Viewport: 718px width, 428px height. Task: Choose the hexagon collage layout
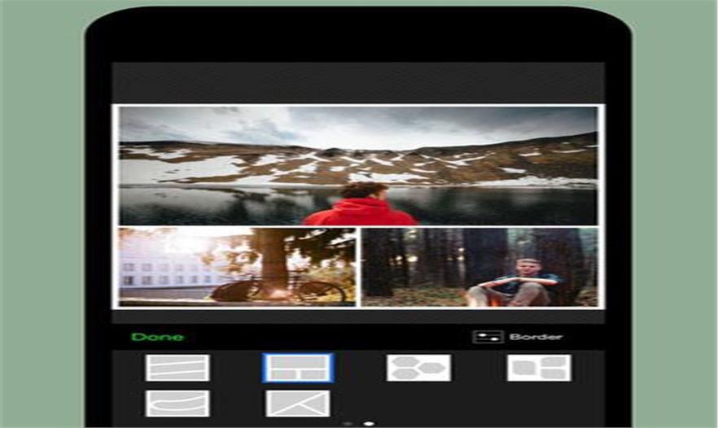coord(418,368)
